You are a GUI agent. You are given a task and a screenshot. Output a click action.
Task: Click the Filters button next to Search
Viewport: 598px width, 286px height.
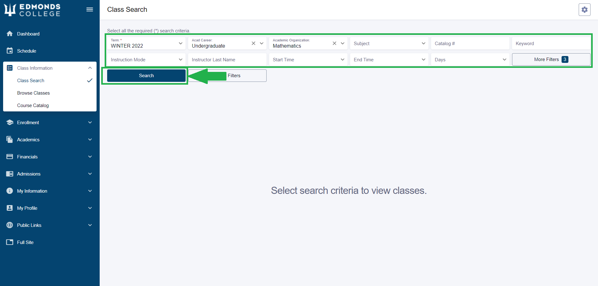tap(227, 76)
